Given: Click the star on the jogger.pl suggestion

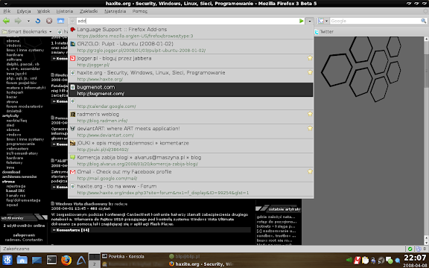Looking at the screenshot, I should click(x=310, y=58).
